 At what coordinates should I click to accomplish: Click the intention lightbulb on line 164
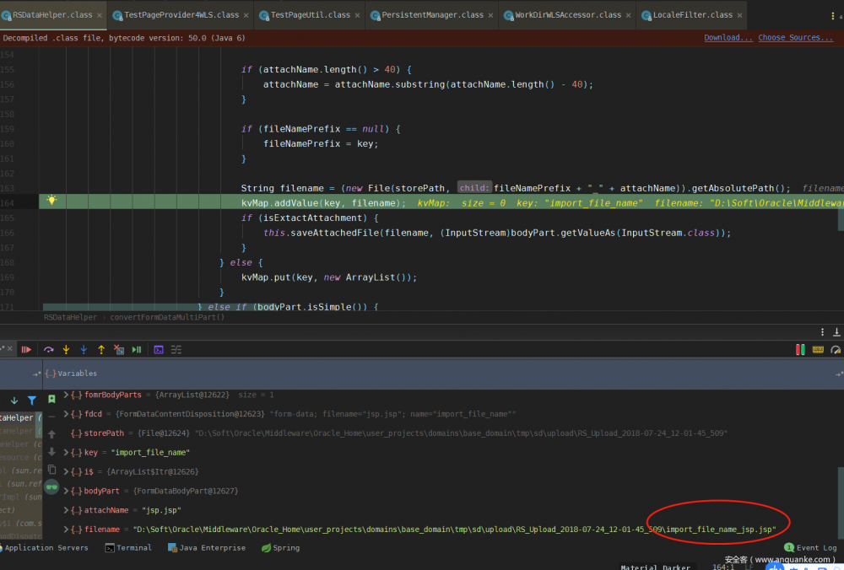point(51,201)
